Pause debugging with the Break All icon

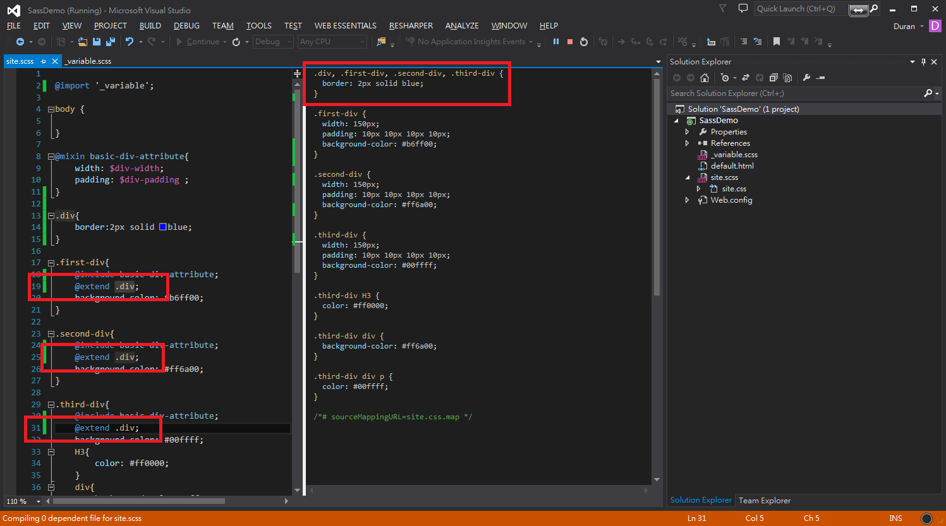tap(556, 42)
